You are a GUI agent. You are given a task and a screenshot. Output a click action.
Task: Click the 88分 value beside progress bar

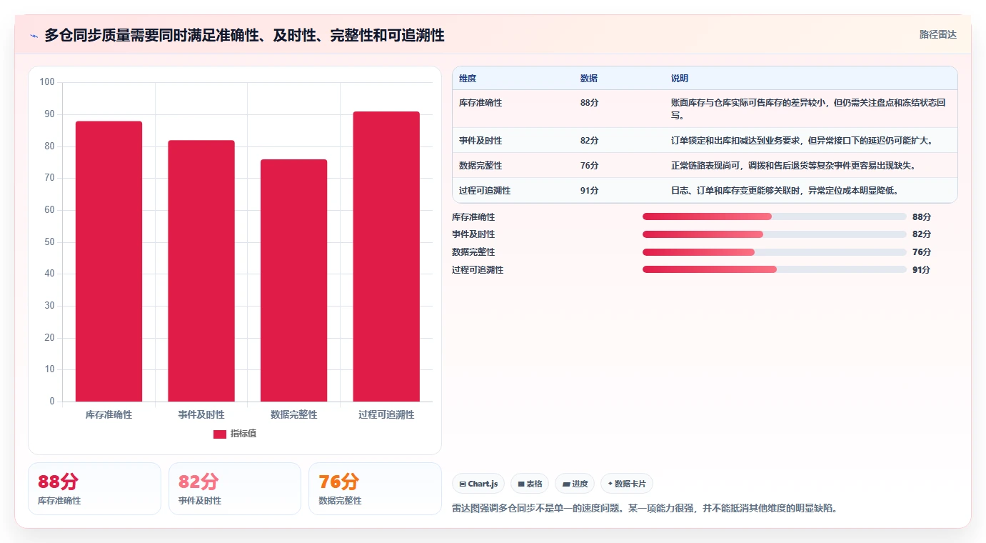pos(922,216)
